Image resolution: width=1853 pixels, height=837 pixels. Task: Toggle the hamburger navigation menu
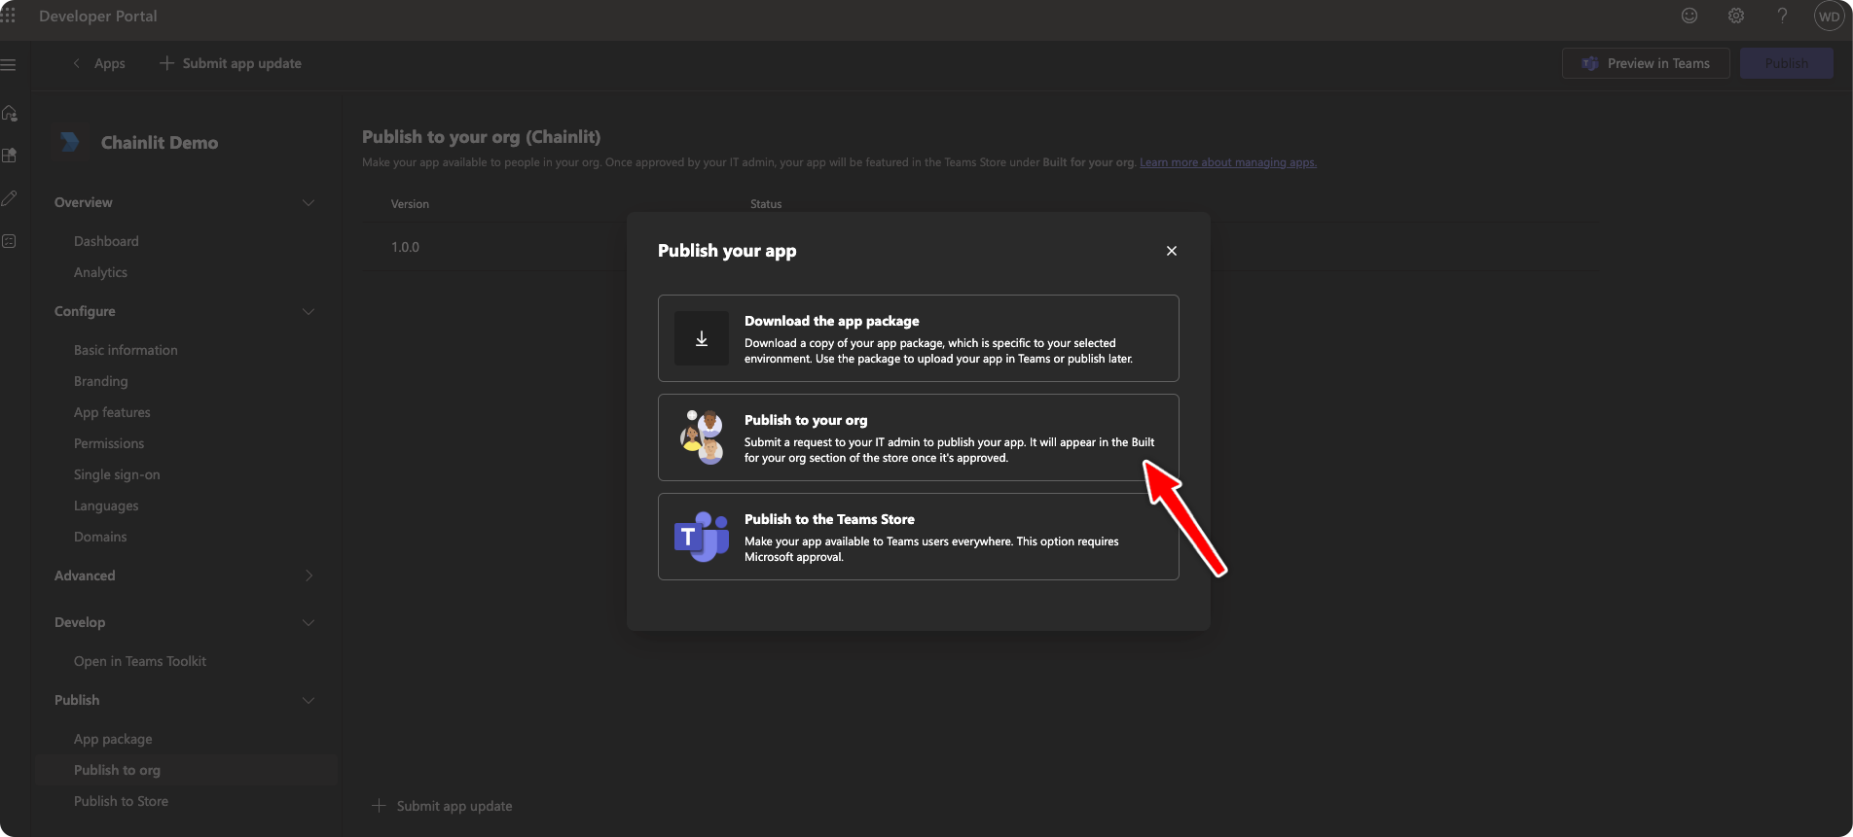click(9, 65)
